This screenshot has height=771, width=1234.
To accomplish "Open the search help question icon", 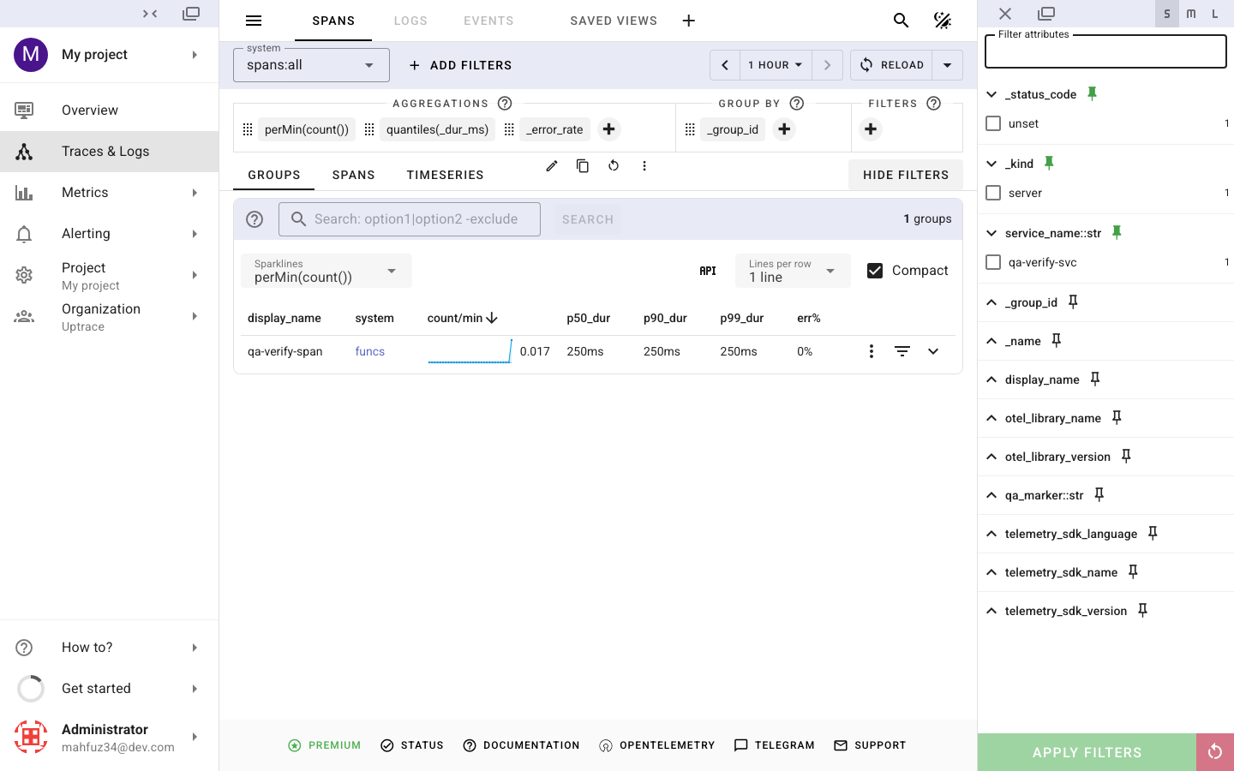I will click(x=255, y=219).
